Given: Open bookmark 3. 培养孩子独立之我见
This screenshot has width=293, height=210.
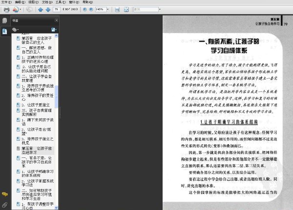Looking at the screenshot, I should [x=38, y=141].
